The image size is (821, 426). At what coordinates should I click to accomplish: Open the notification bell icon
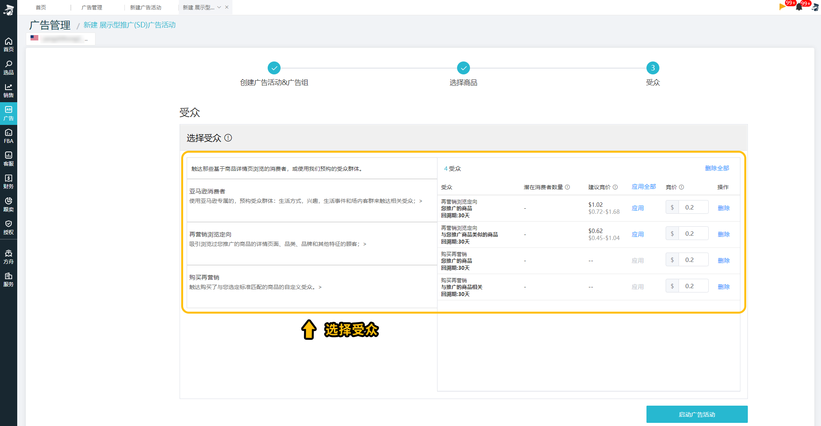click(799, 7)
